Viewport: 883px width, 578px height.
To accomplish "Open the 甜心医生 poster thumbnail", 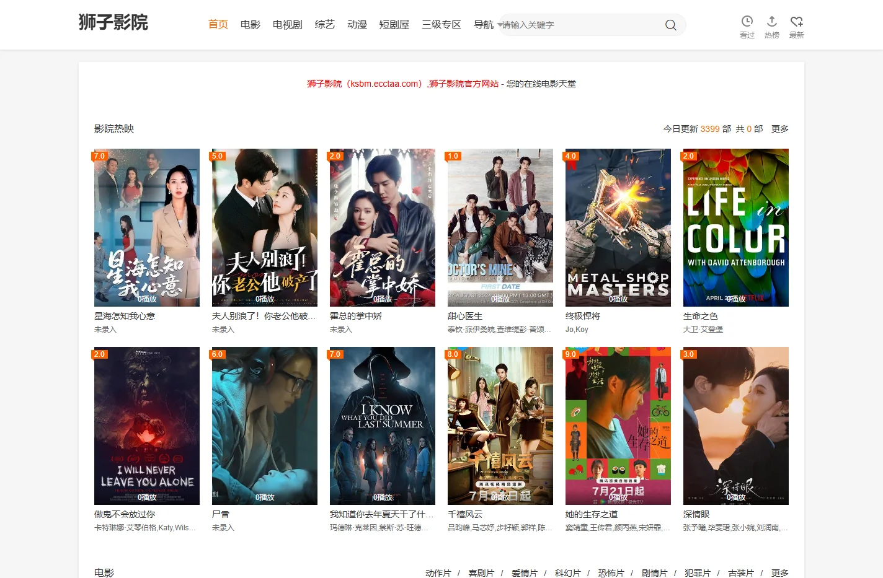I will (500, 227).
